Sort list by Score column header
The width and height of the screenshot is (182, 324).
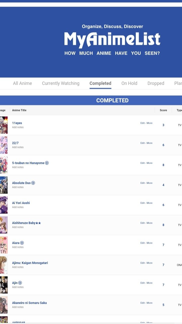tap(163, 110)
